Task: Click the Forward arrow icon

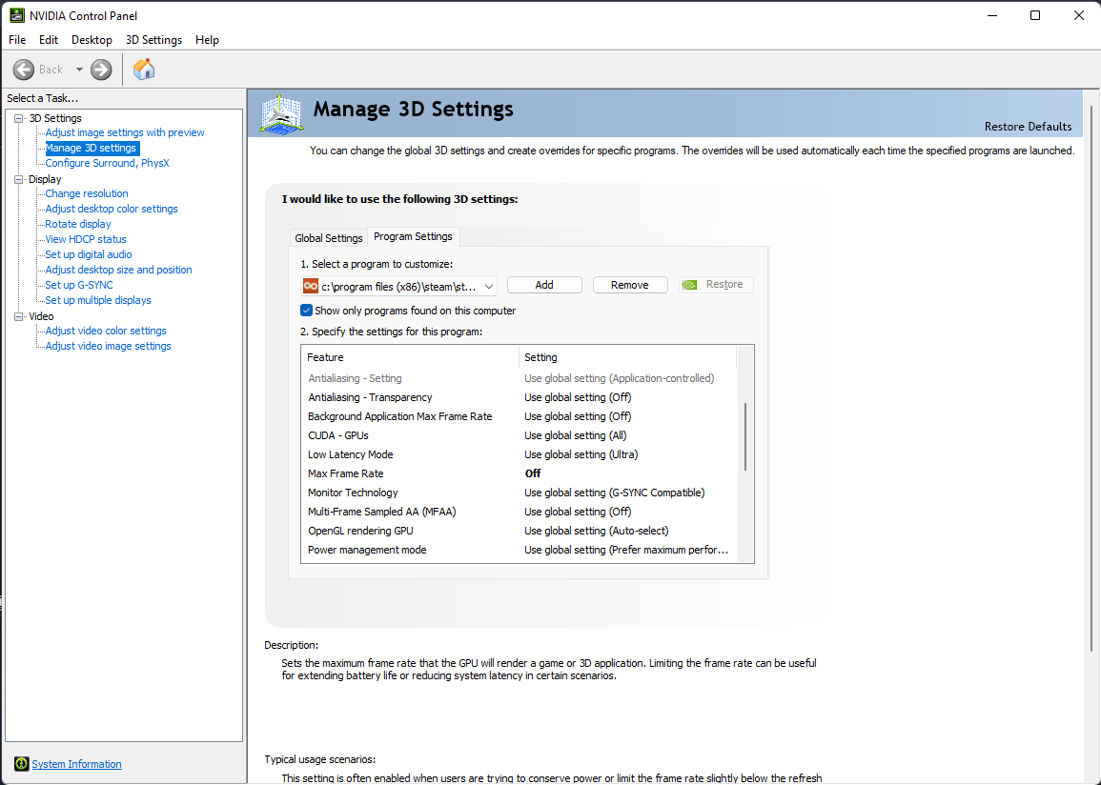Action: (101, 69)
